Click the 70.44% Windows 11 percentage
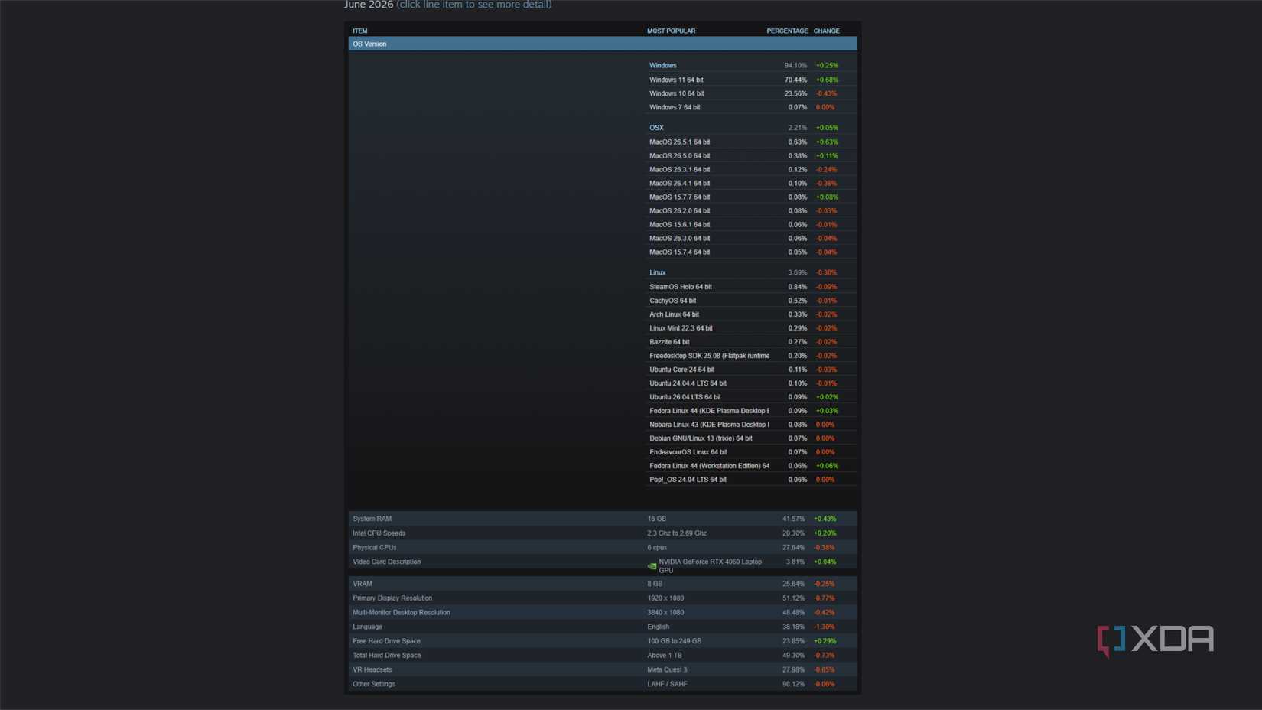 795,80
